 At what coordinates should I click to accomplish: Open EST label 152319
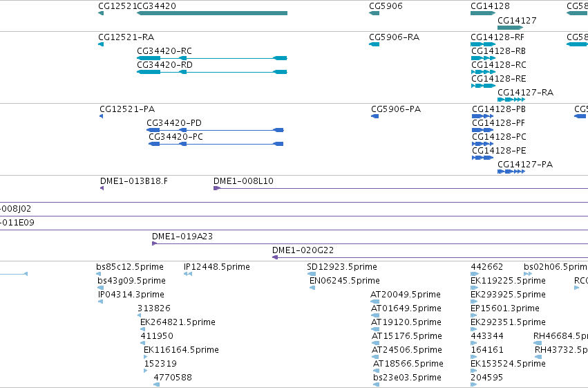click(160, 364)
